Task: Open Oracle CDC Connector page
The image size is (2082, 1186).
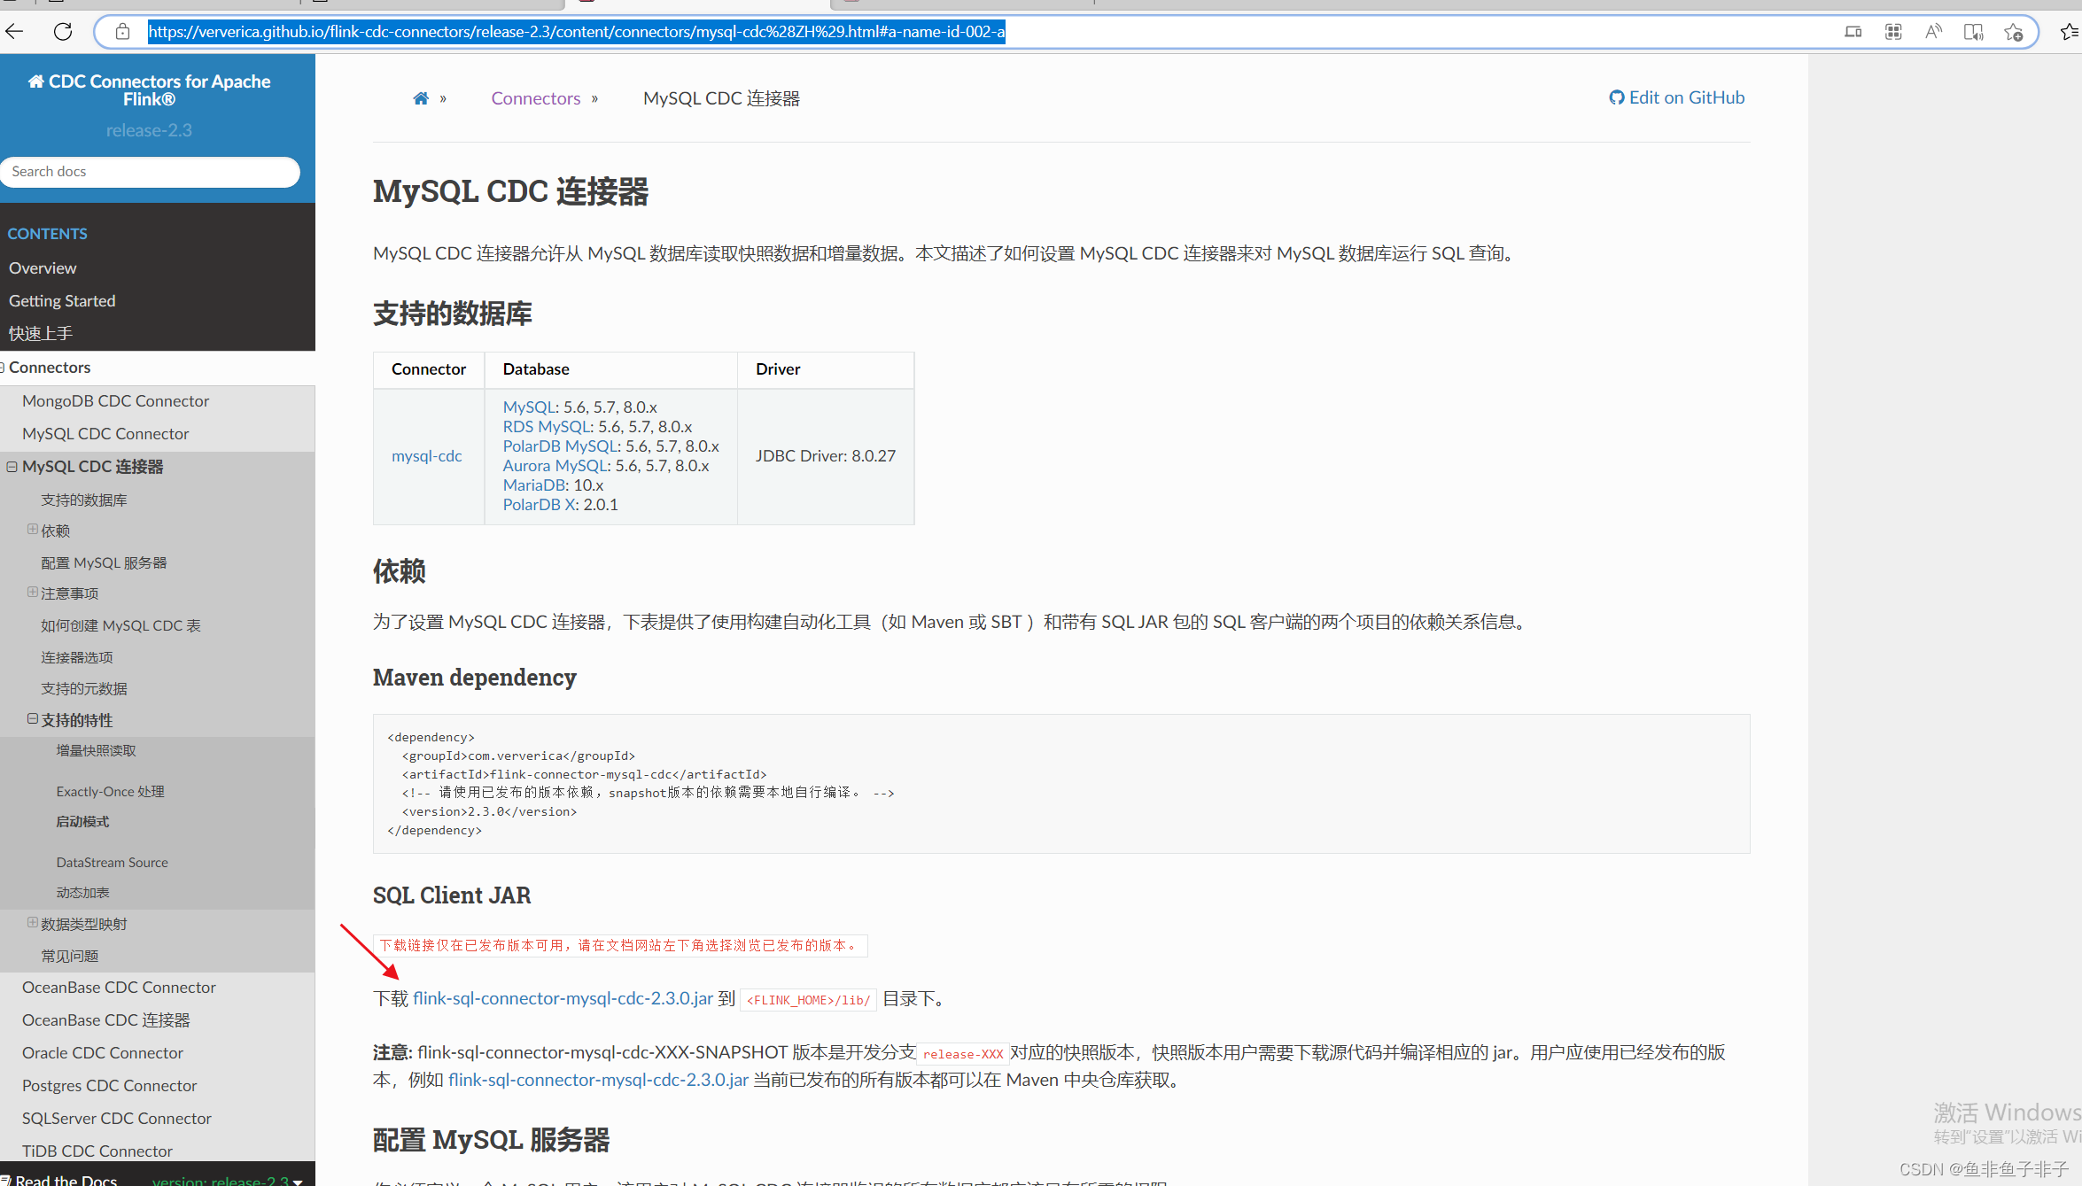Action: point(103,1052)
